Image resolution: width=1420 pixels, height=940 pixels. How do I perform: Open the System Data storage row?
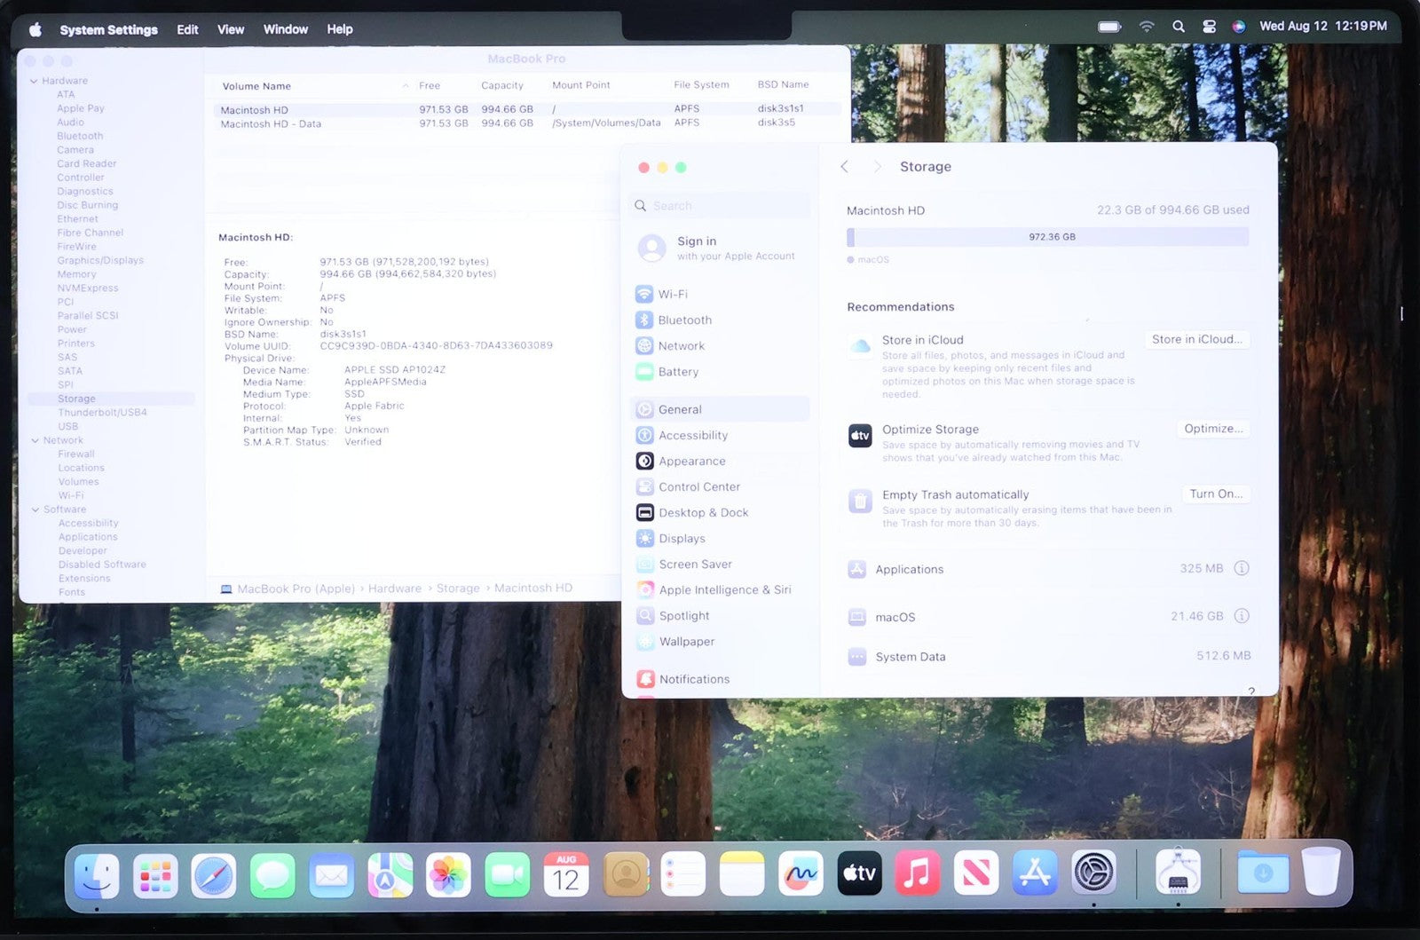[1048, 657]
